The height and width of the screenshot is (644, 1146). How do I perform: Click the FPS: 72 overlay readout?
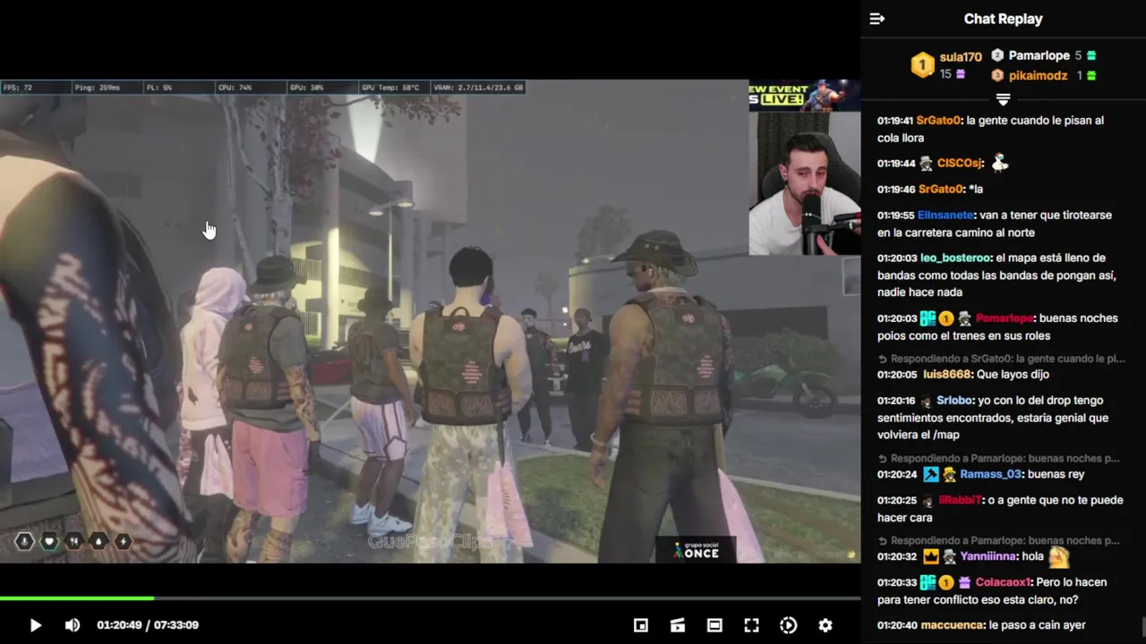click(18, 88)
